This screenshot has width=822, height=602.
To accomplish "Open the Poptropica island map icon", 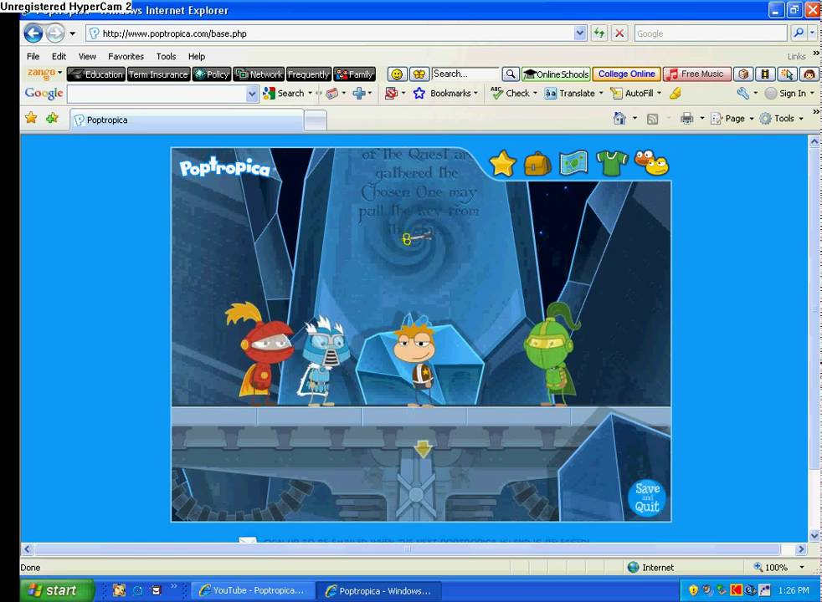I will [x=573, y=163].
